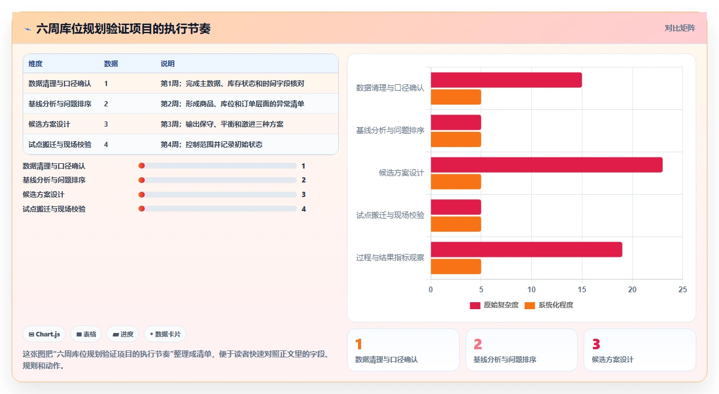Click the 数据卡片 tag chip
The height and width of the screenshot is (394, 719).
[165, 334]
